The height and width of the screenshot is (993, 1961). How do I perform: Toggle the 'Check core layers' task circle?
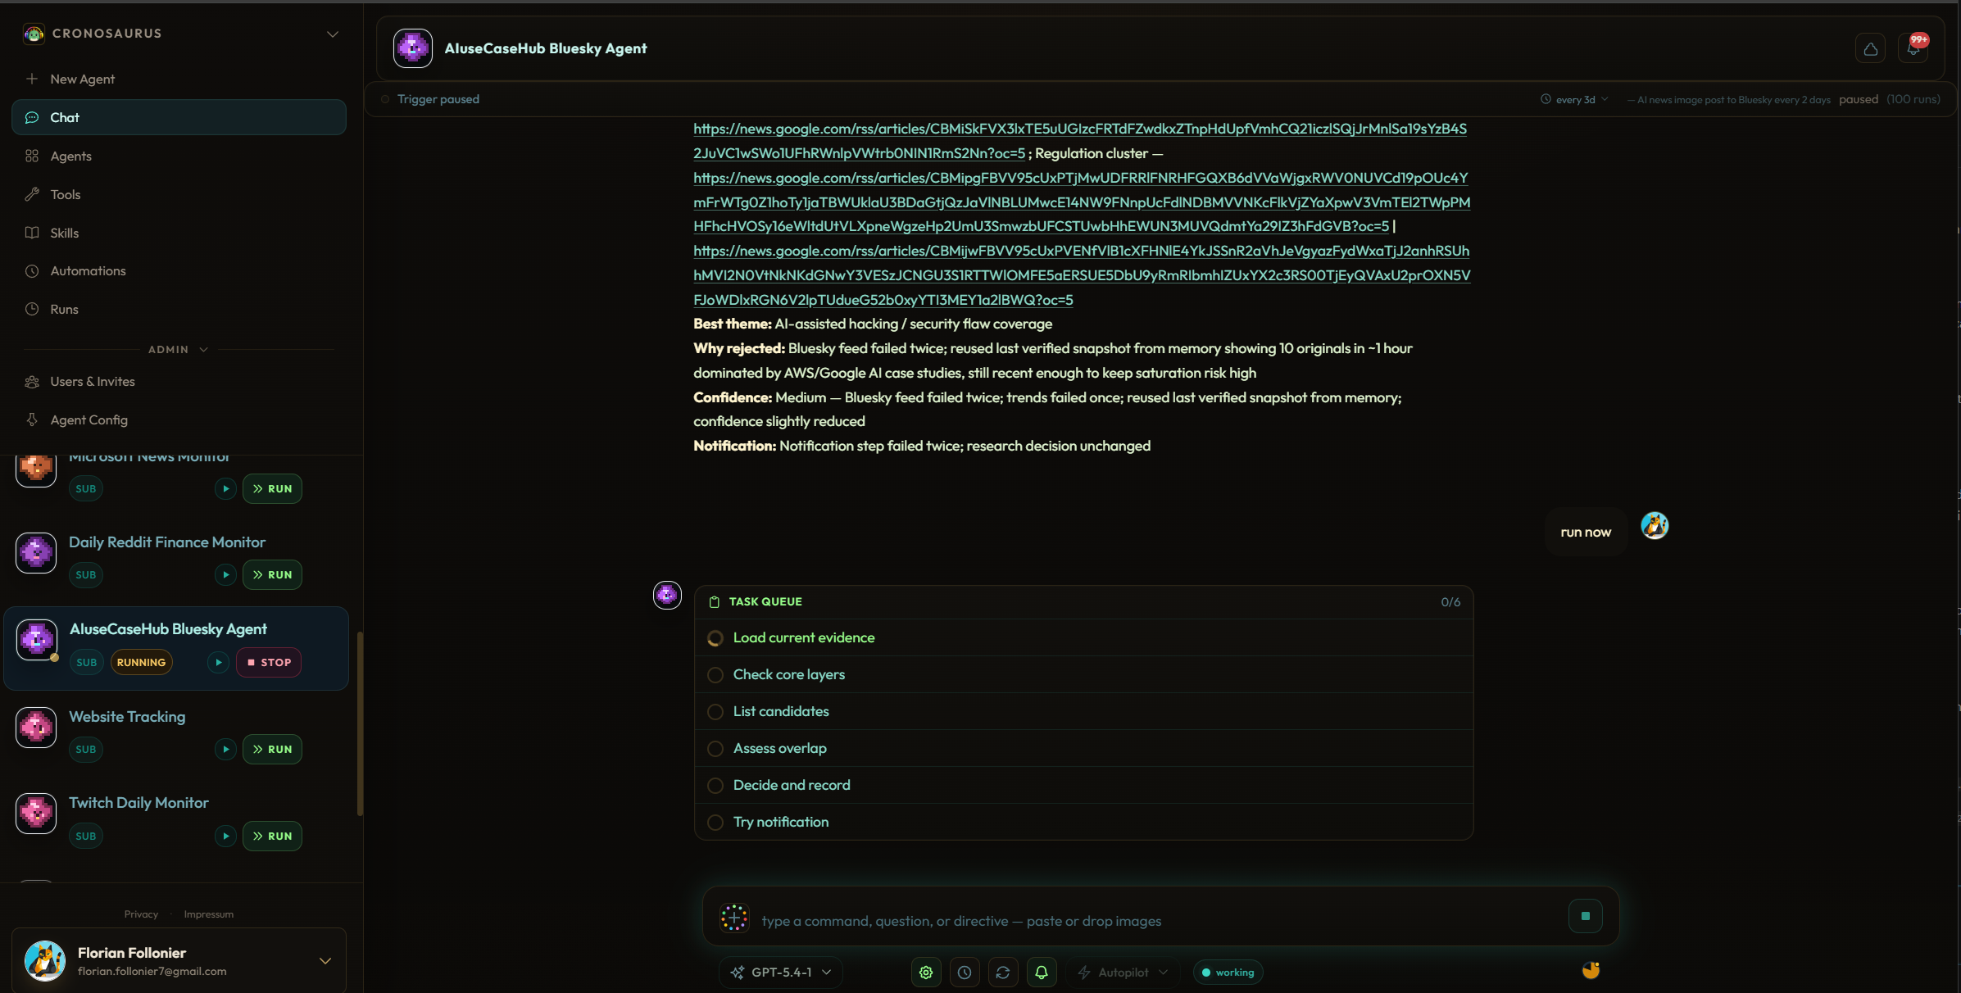point(715,675)
